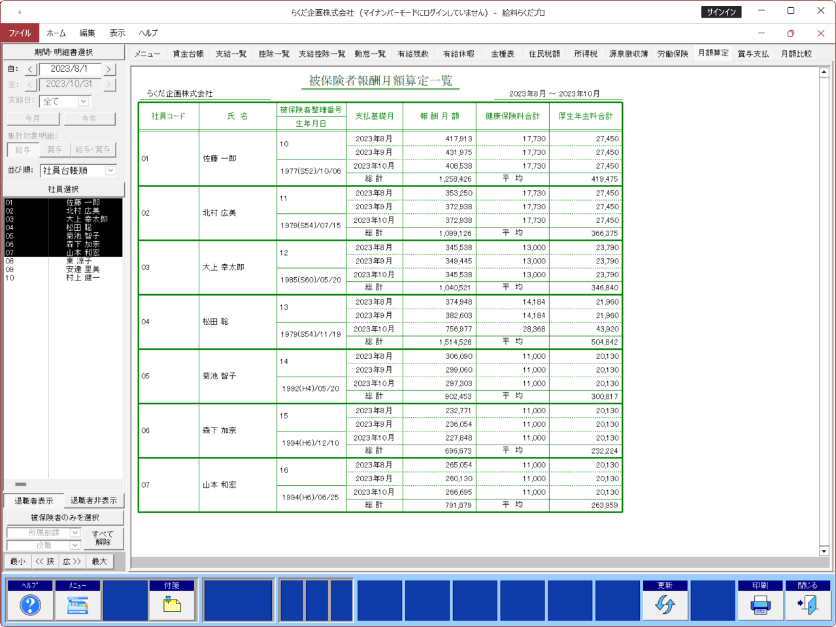Select employee 04 松田 聡 in list
The image size is (836, 627).
63,228
